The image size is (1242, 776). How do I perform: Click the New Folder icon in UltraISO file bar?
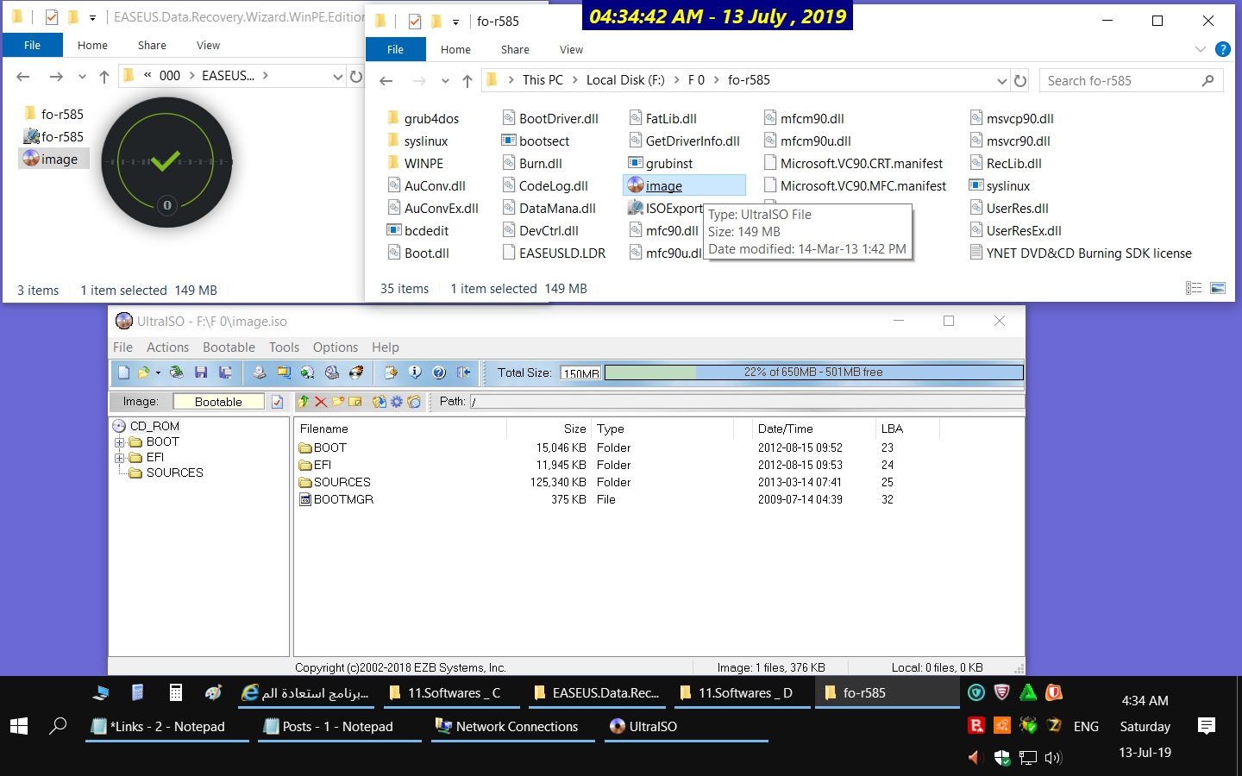(337, 402)
